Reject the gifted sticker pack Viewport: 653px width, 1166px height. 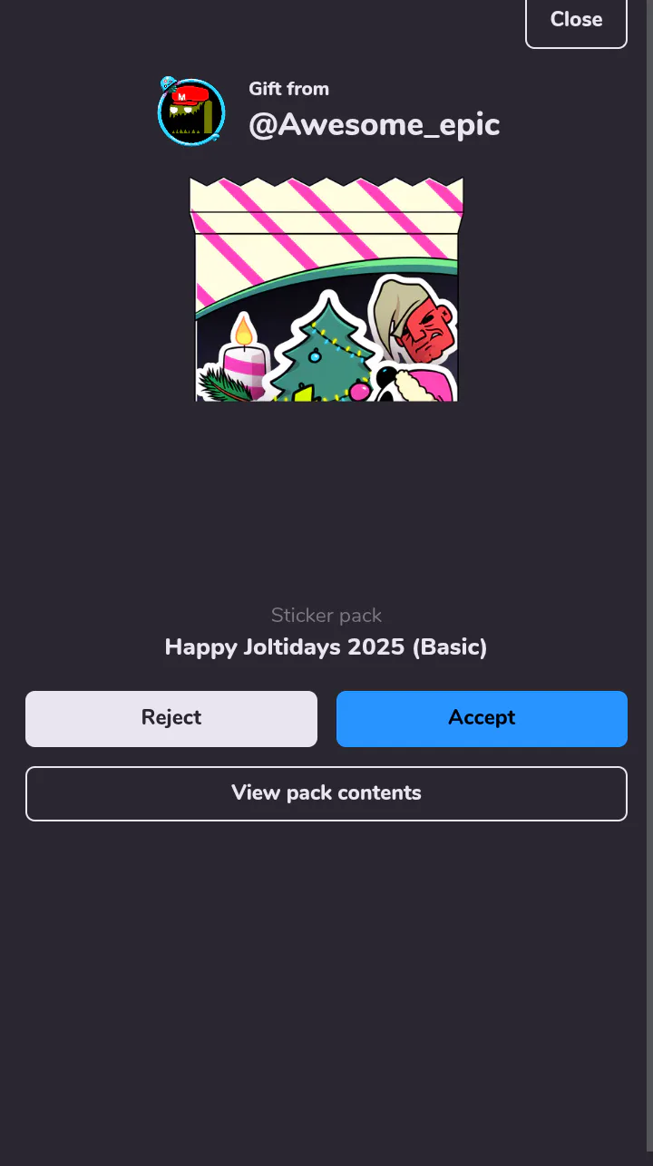171,718
